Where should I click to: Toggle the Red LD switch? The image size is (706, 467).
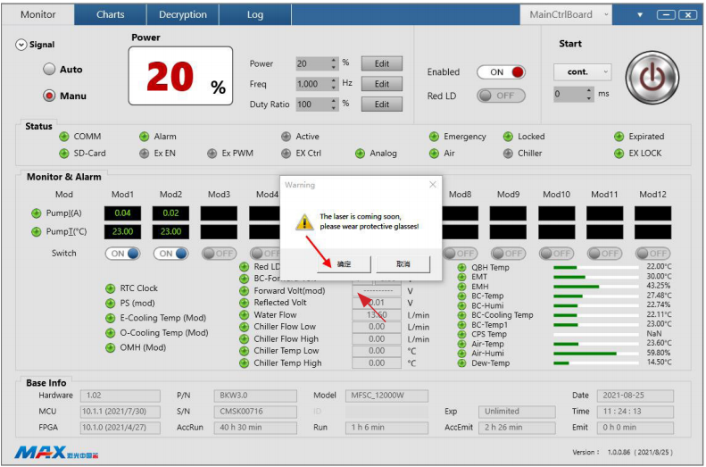point(501,96)
